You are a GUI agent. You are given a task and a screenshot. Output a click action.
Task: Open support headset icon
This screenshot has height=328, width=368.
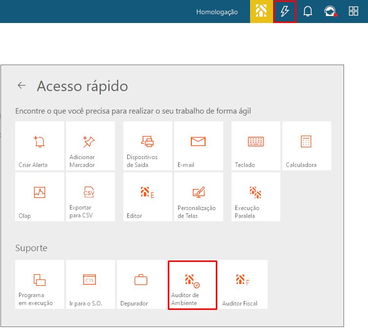tap(330, 11)
